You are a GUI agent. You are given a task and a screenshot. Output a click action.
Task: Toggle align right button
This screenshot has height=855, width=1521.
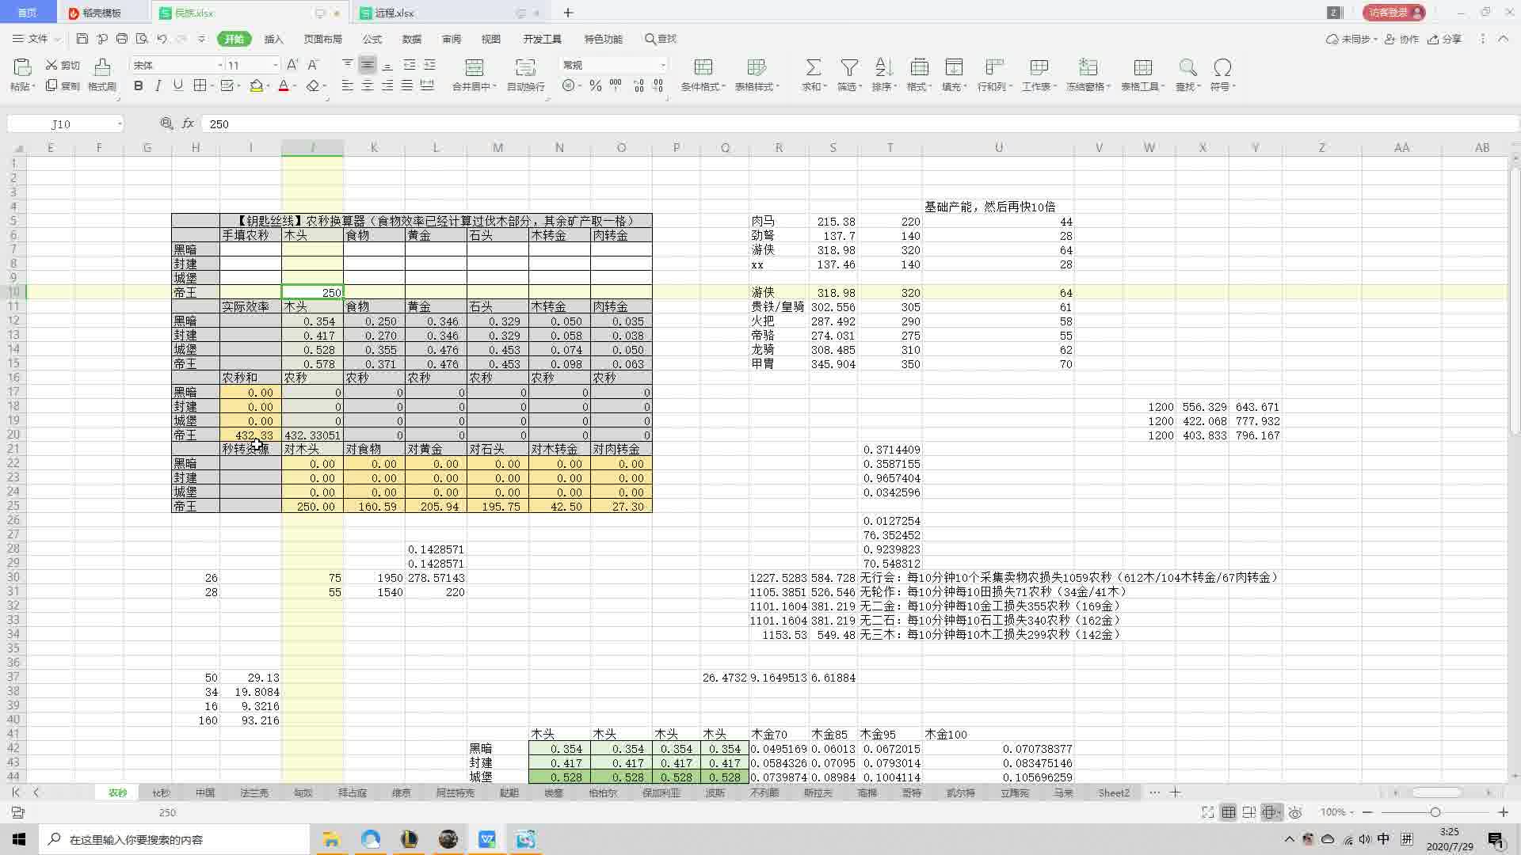pyautogui.click(x=387, y=85)
